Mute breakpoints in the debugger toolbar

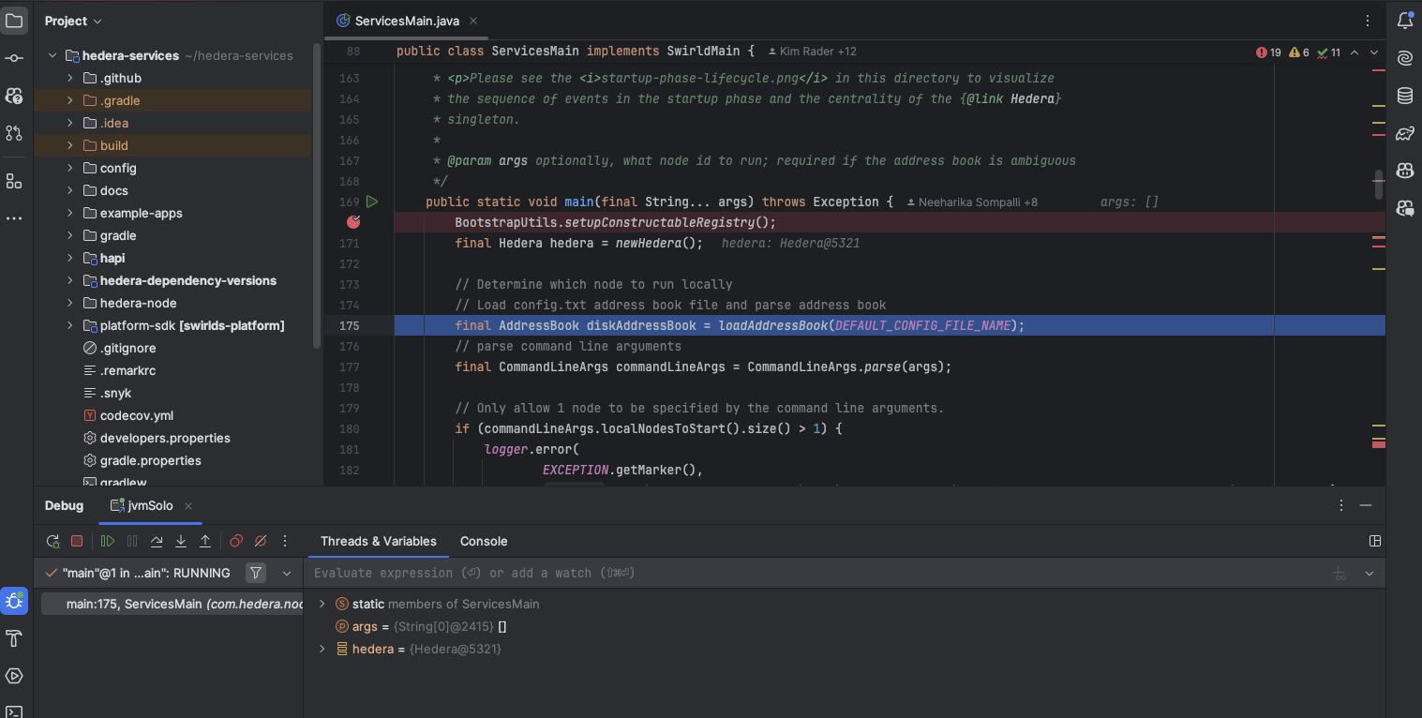[x=260, y=541]
